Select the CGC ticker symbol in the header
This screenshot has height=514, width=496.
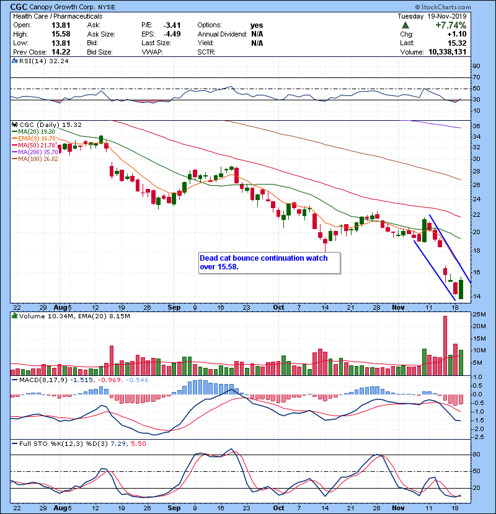click(x=19, y=7)
